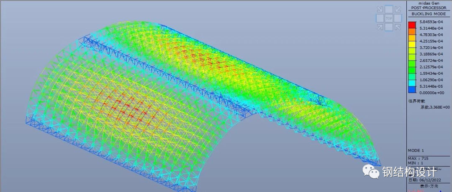Click the legend value 2.65724e-04
This screenshot has height=192, width=452.
tap(432, 61)
